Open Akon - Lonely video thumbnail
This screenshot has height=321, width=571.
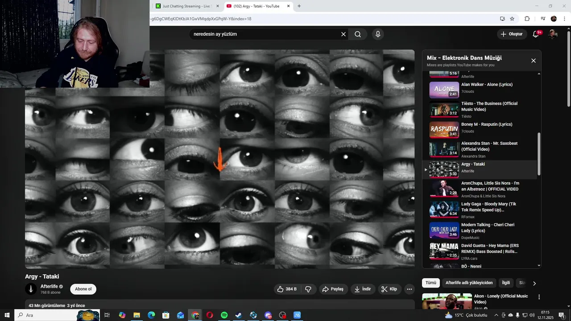(447, 301)
